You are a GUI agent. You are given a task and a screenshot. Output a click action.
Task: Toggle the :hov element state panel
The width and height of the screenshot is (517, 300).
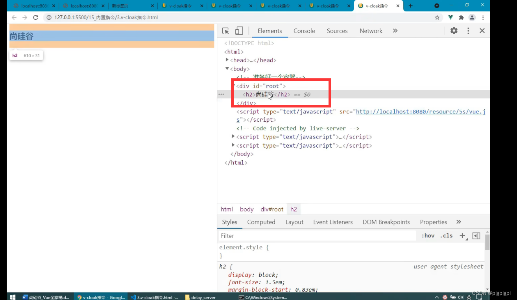coord(428,236)
